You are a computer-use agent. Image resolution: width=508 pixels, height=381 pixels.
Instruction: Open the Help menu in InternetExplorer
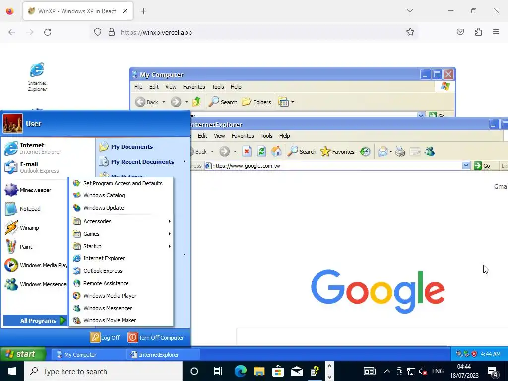point(284,136)
